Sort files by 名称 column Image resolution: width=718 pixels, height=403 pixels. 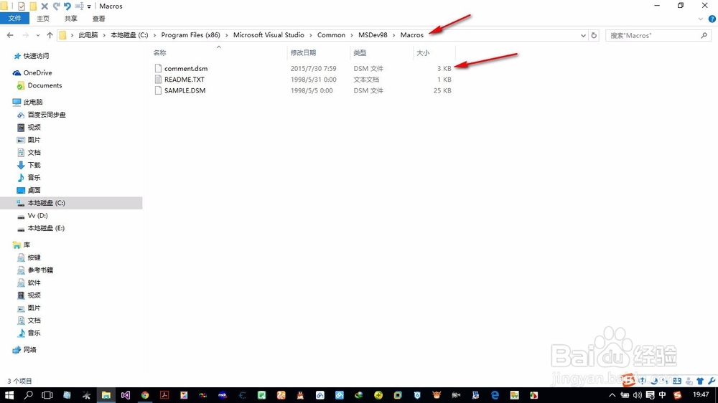point(160,53)
